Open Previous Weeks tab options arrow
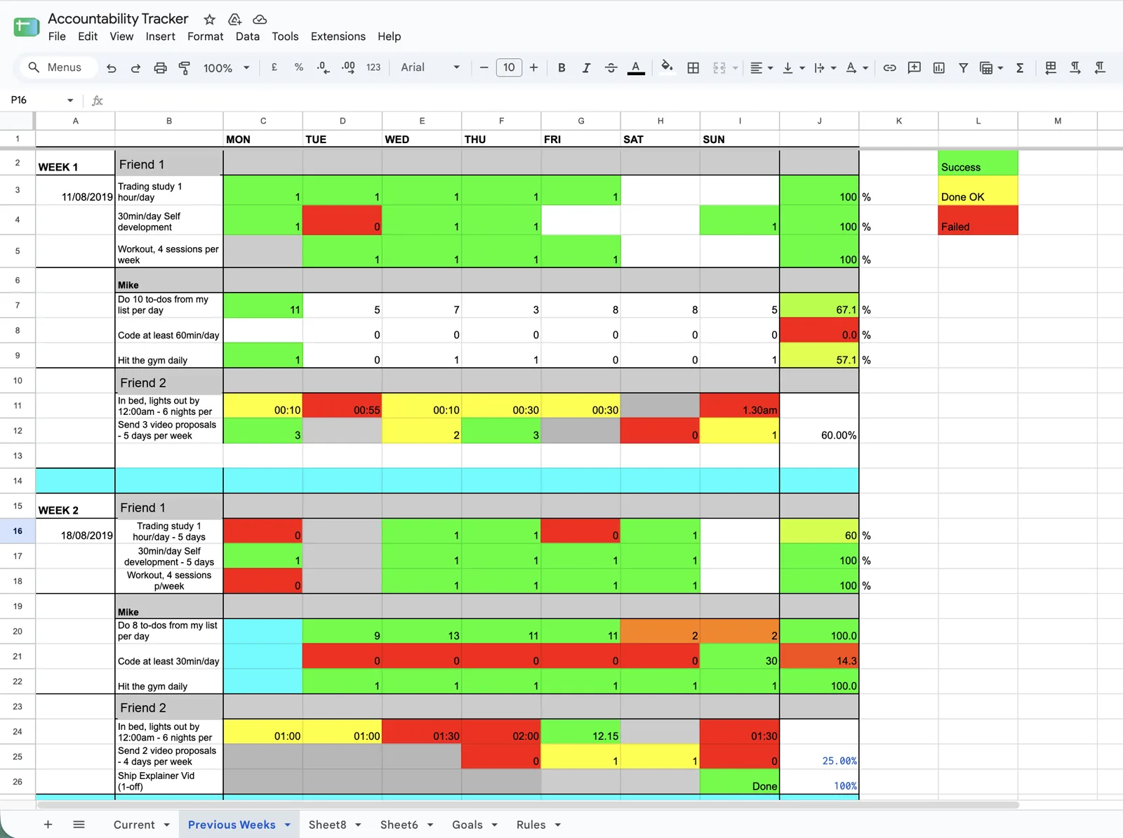 click(287, 825)
